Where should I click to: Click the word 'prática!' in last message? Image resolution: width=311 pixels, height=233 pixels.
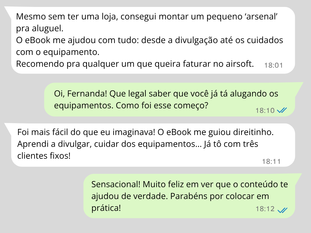(x=106, y=208)
